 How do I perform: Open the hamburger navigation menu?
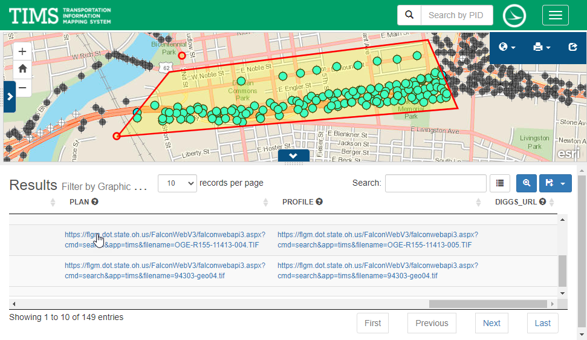coord(555,15)
